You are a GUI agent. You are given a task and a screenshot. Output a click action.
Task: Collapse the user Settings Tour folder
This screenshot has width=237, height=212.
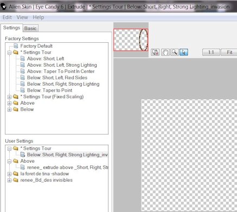click(9, 149)
